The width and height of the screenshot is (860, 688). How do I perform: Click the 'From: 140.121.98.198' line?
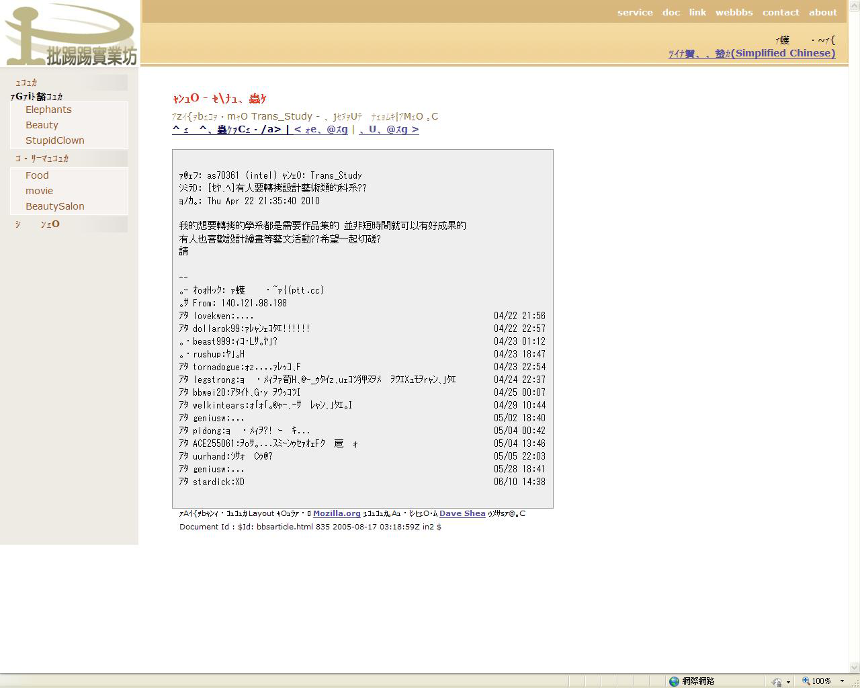coord(233,303)
